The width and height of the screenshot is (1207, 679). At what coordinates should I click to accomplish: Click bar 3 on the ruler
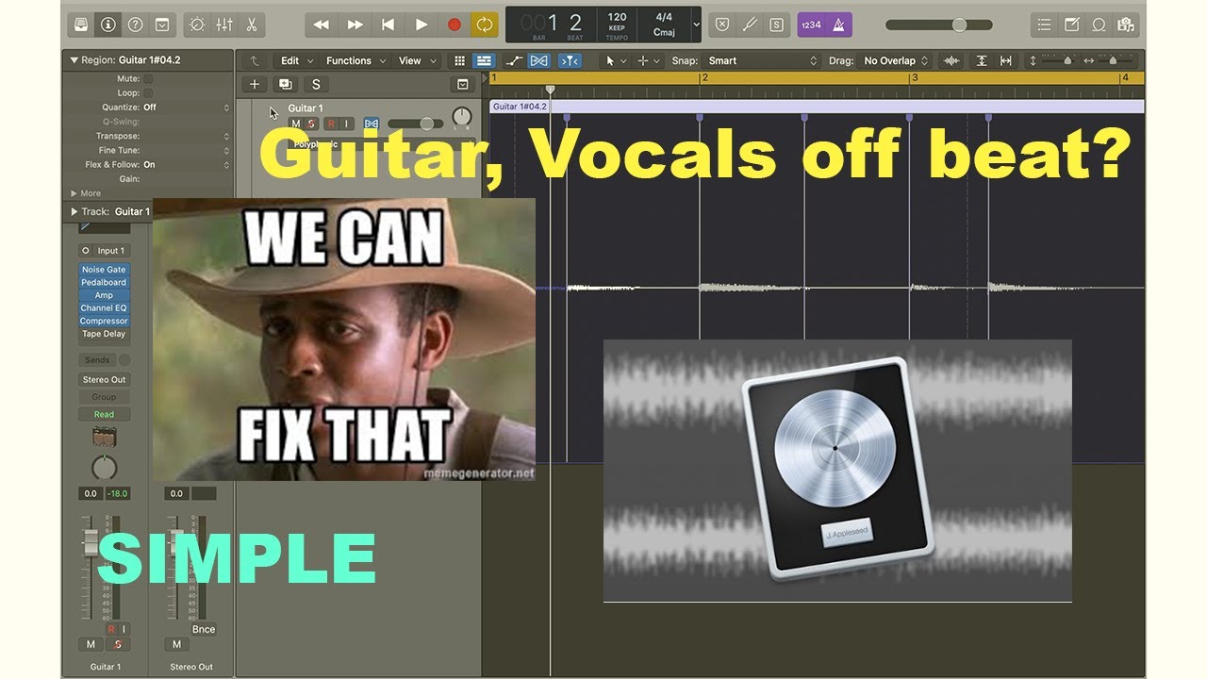pyautogui.click(x=914, y=79)
